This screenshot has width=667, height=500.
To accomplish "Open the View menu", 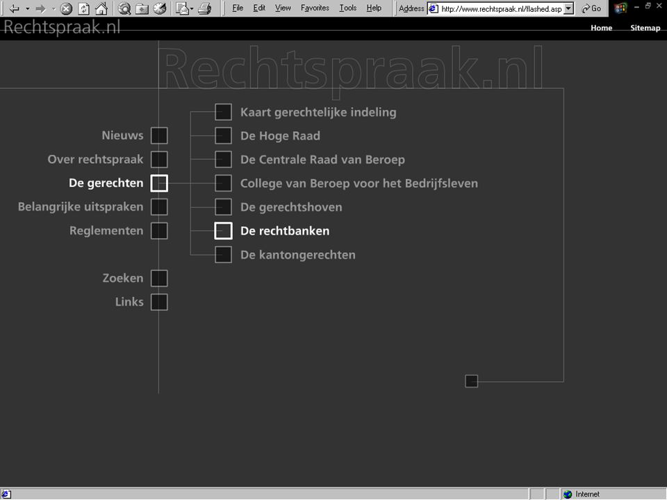I will pos(283,8).
